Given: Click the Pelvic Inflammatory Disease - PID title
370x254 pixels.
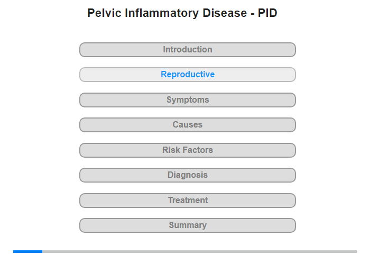Looking at the screenshot, I should [x=182, y=13].
